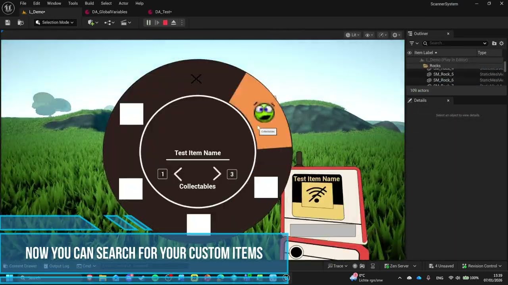The width and height of the screenshot is (508, 285).
Task: Close the Details panel tab
Action: coord(448,101)
